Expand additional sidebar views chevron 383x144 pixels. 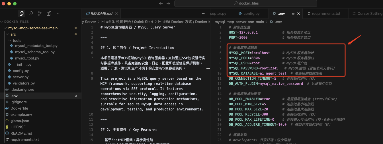pyautogui.click(x=58, y=13)
